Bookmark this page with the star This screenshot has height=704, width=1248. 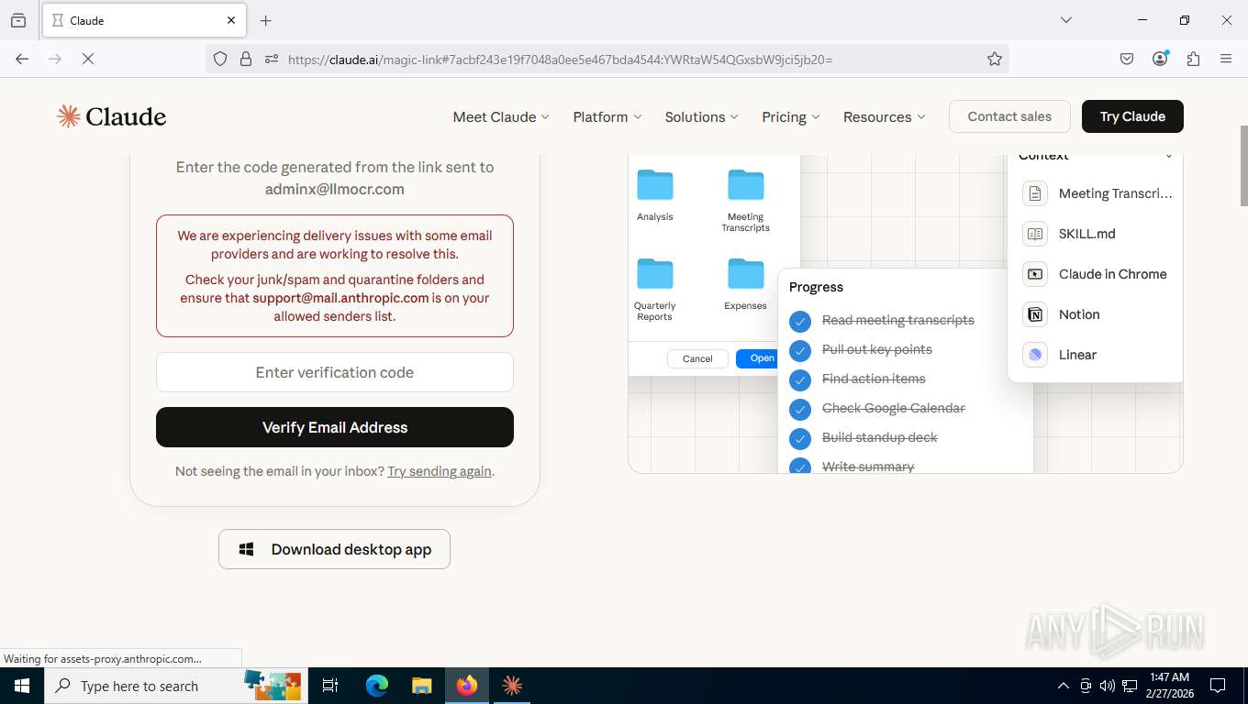click(x=995, y=59)
